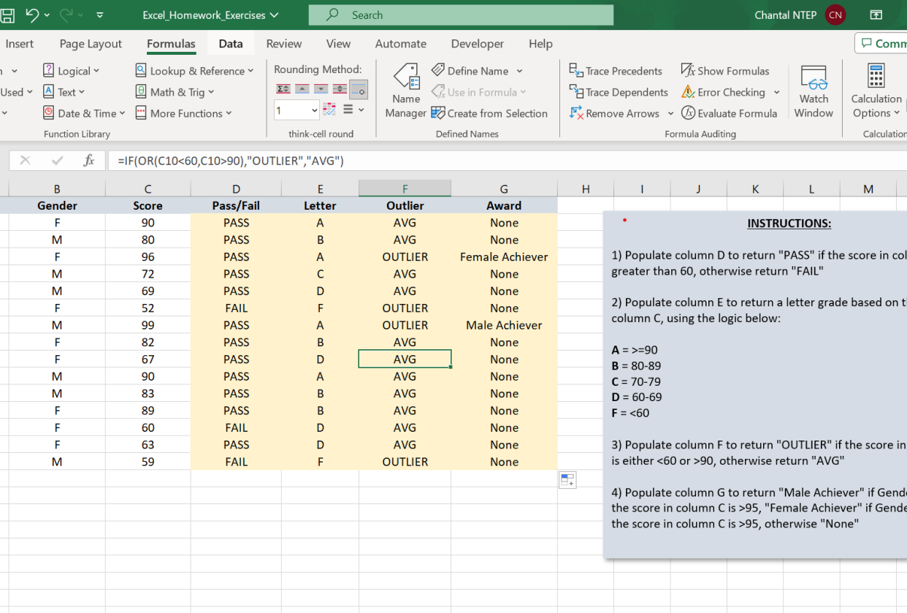Click the INSTRUCTIONS text box heading
This screenshot has height=613, width=907.
click(789, 224)
